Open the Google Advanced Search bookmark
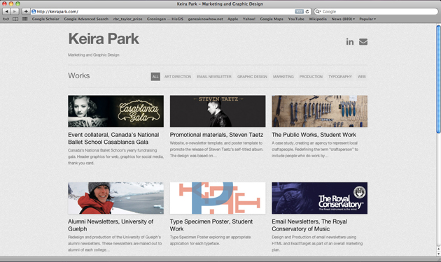The image size is (441, 262). pyautogui.click(x=86, y=19)
